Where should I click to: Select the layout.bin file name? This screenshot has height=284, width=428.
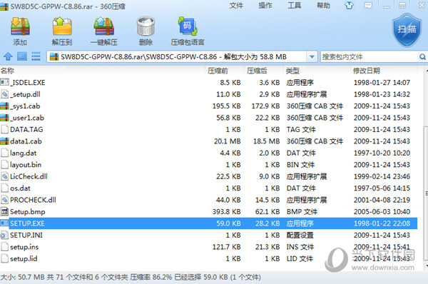pos(26,165)
